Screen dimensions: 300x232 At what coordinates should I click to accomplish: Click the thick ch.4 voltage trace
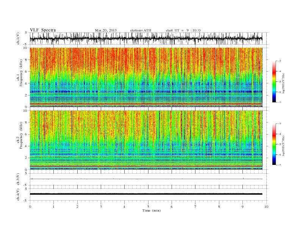(x=146, y=194)
